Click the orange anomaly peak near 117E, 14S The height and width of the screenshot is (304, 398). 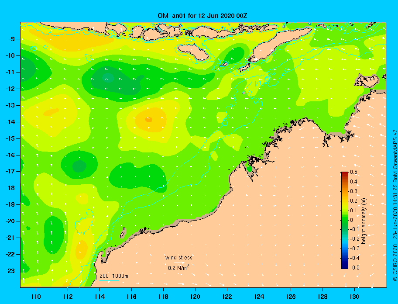tap(148, 119)
